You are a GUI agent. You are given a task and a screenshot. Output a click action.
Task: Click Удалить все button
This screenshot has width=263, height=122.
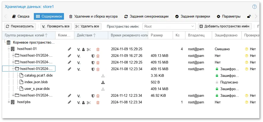tap(88, 26)
